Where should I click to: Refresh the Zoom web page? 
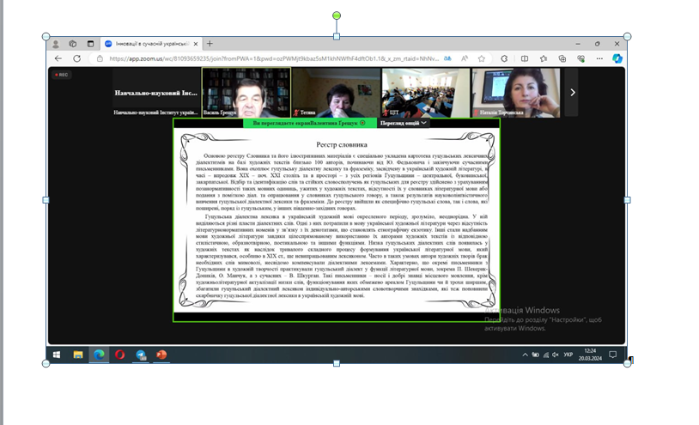pyautogui.click(x=76, y=58)
